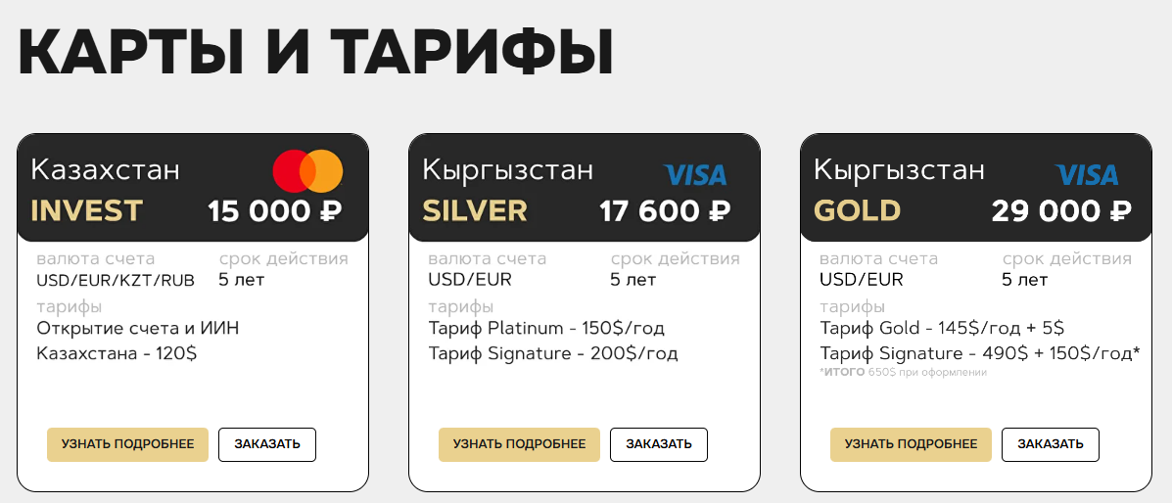Click the VISA logo on Silver card
This screenshot has width=1172, height=503.
pos(695,175)
